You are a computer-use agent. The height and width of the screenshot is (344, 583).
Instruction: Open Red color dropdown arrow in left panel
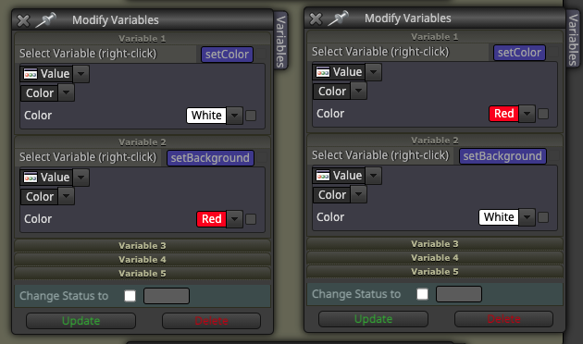click(x=235, y=219)
